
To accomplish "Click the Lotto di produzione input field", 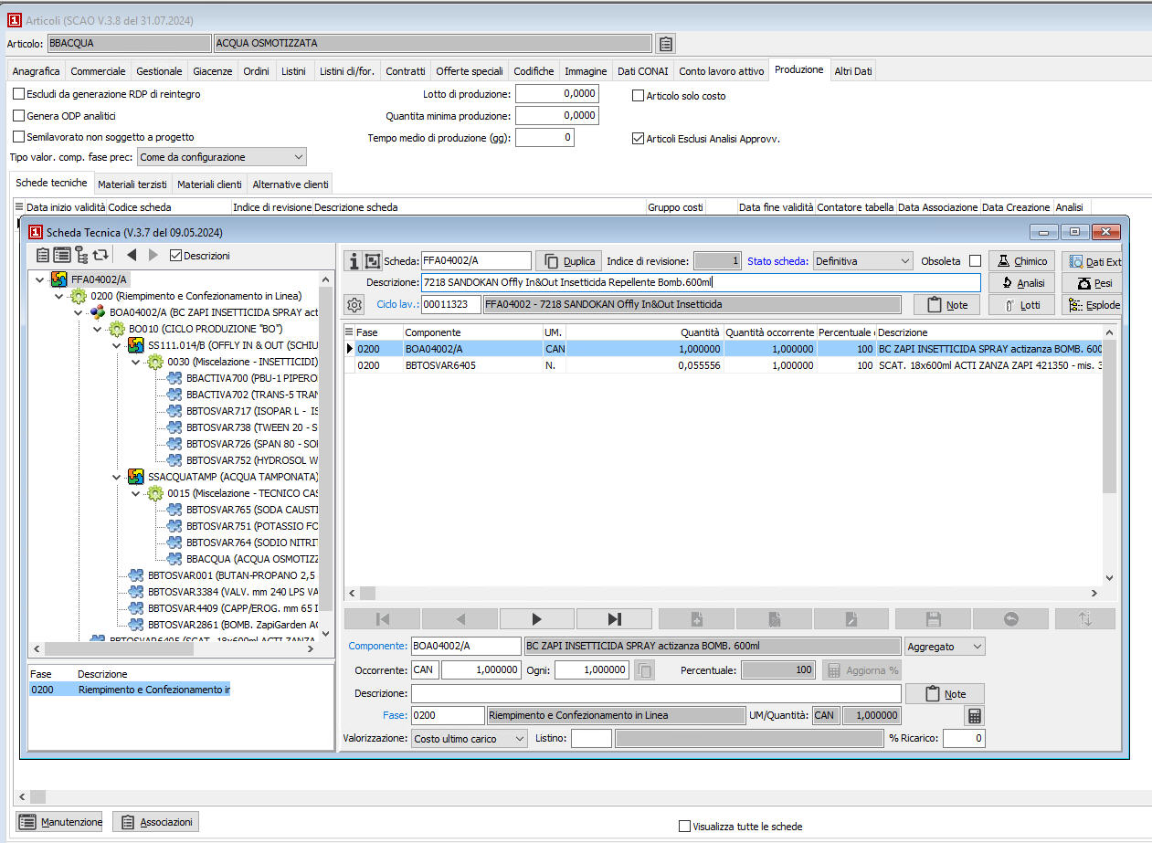I will 557,93.
